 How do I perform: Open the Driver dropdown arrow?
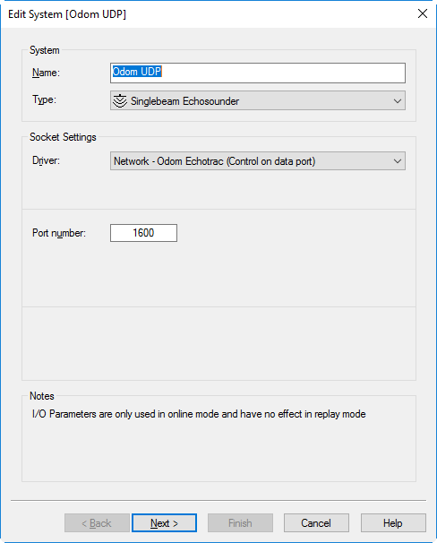click(398, 161)
